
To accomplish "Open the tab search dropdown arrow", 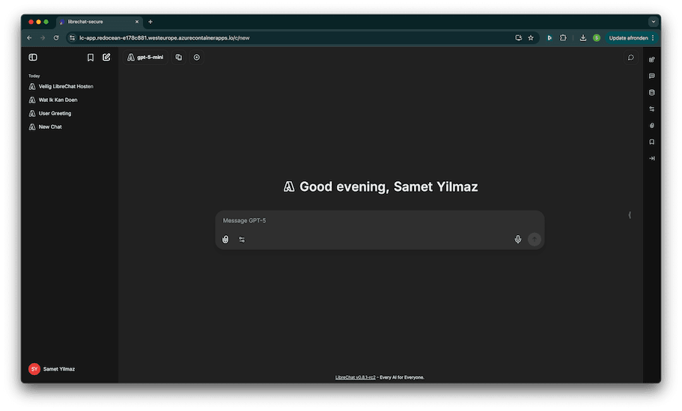I will pos(653,22).
